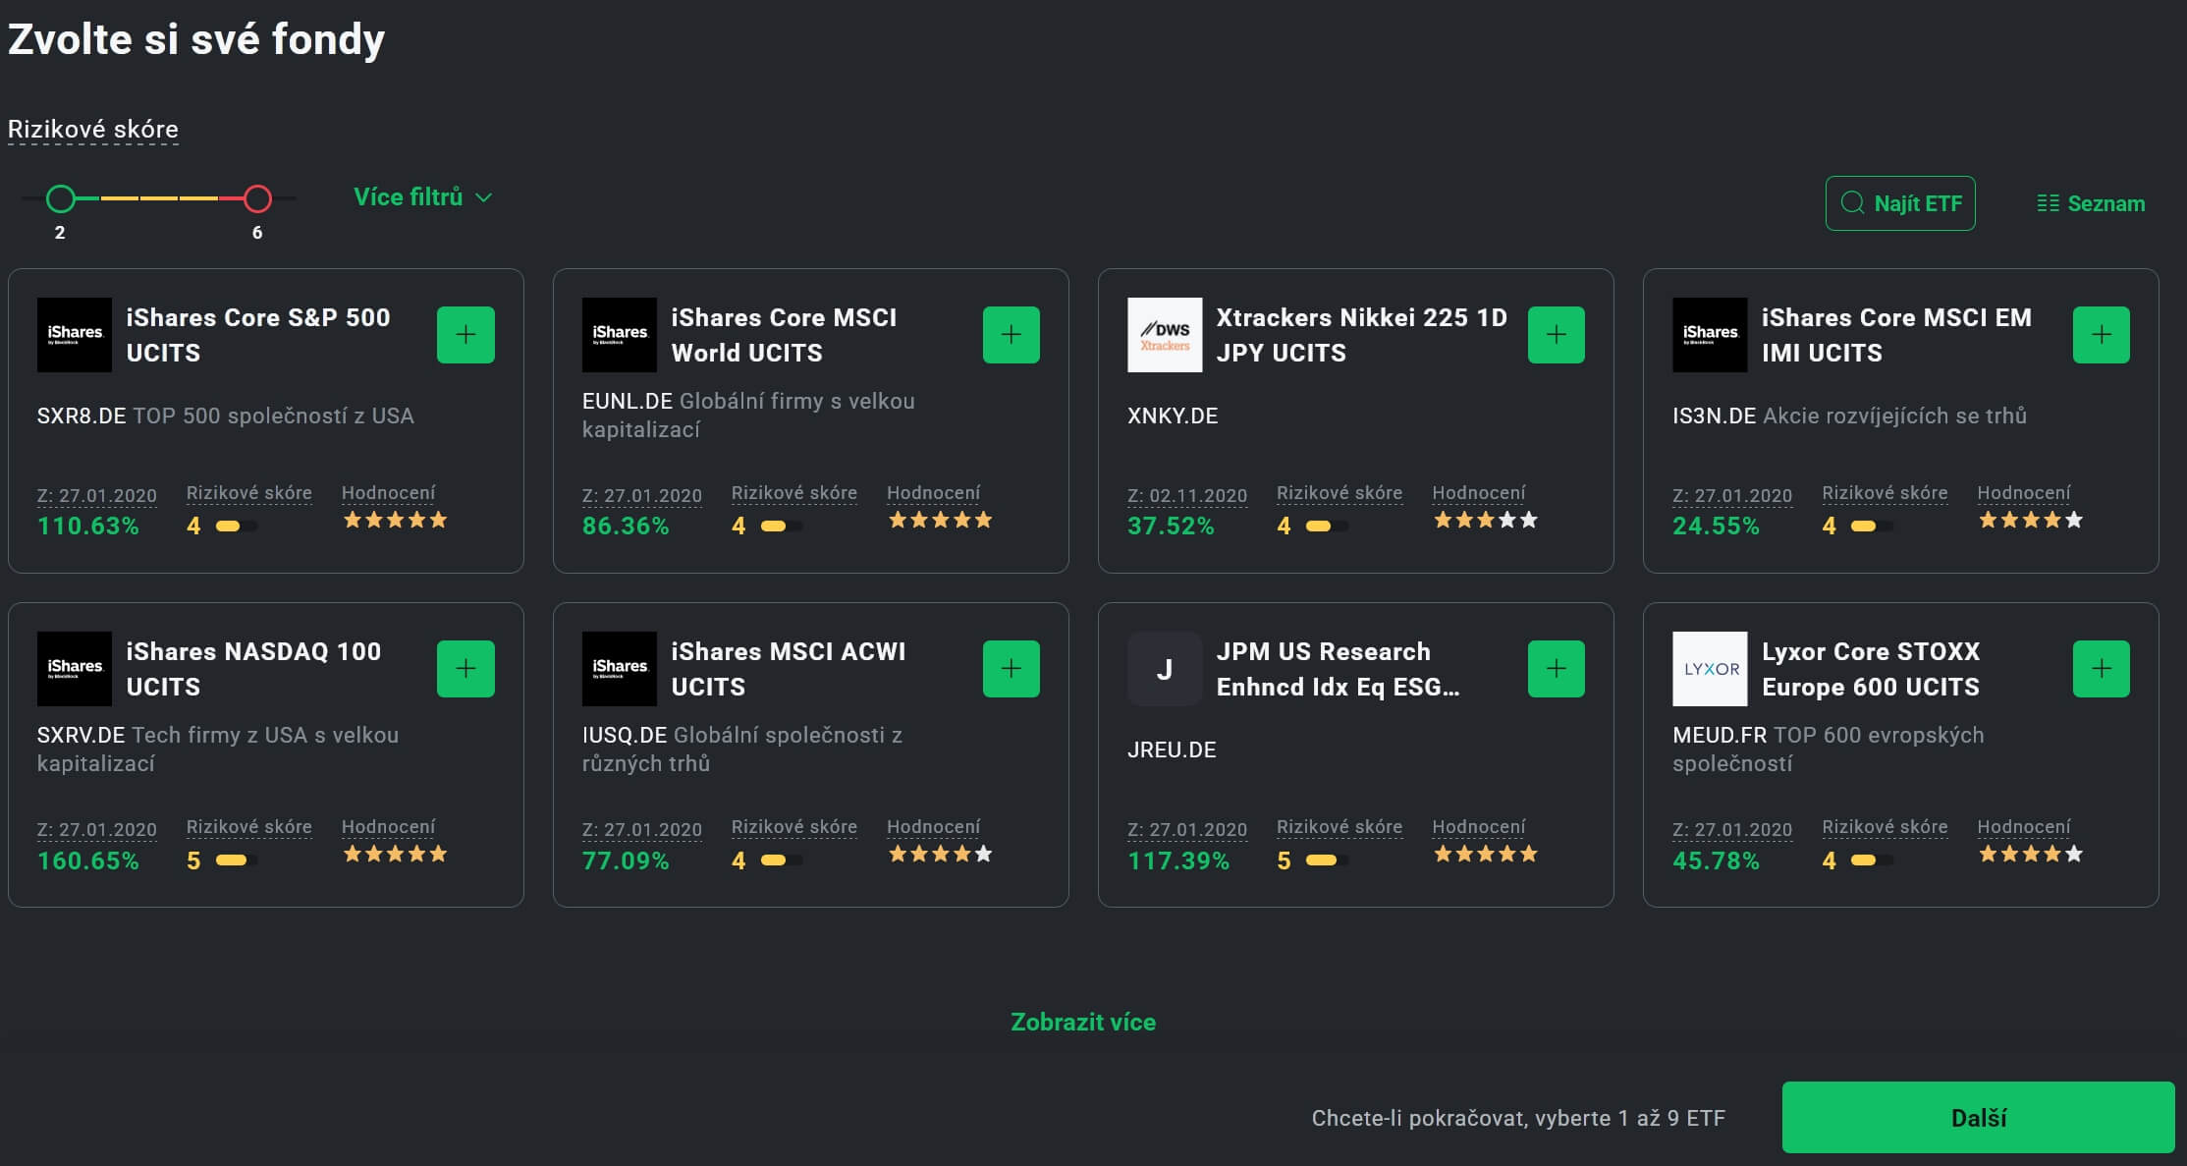Add Xtrackers Nikkei 225 fund with plus
Image resolution: width=2187 pixels, height=1166 pixels.
pyautogui.click(x=1556, y=335)
